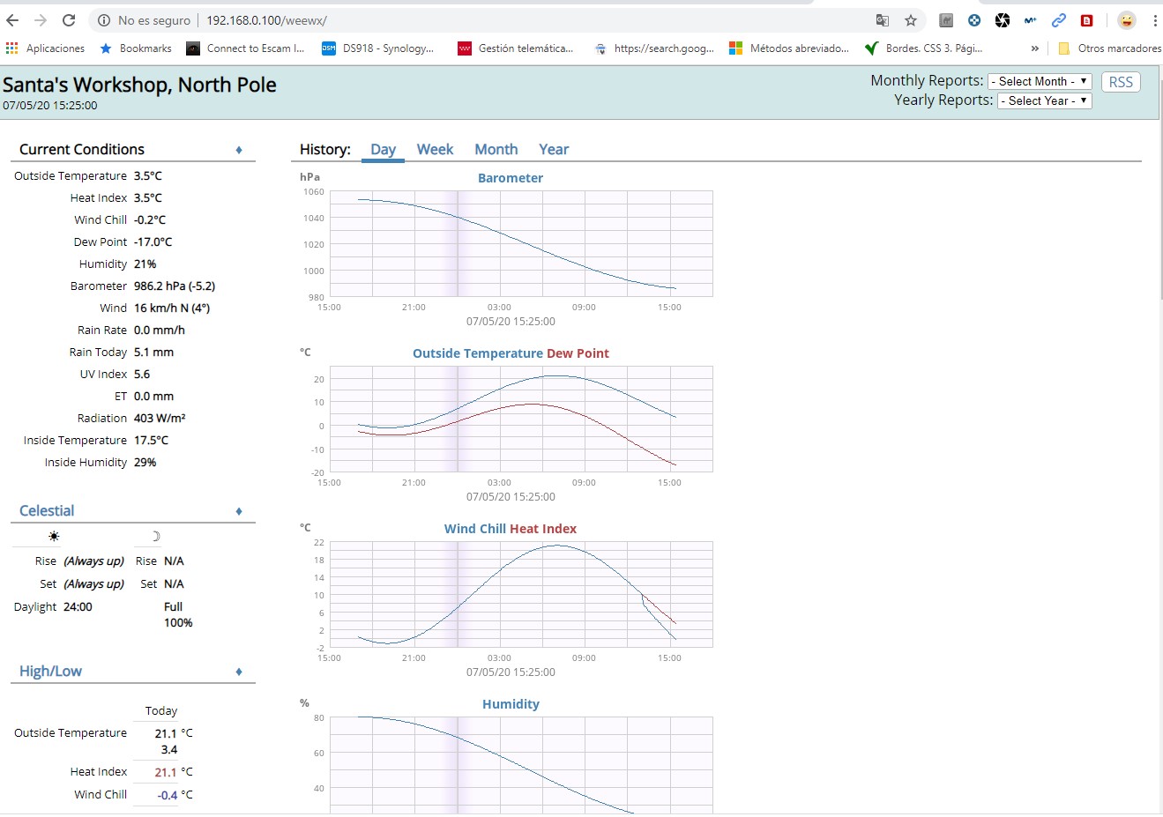Collapse the Current Conditions section diamond
The image size is (1163, 817).
239,150
